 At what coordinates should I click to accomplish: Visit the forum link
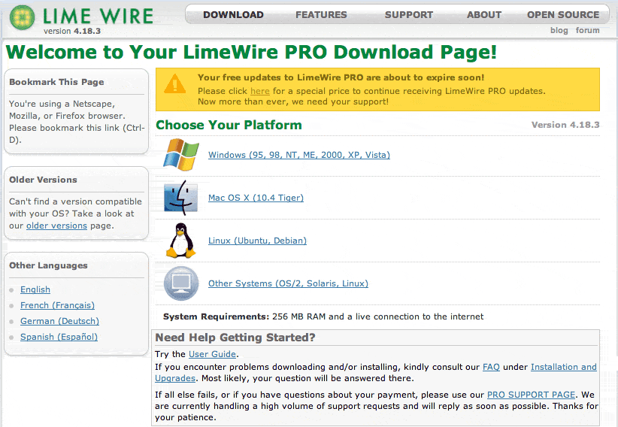click(587, 30)
